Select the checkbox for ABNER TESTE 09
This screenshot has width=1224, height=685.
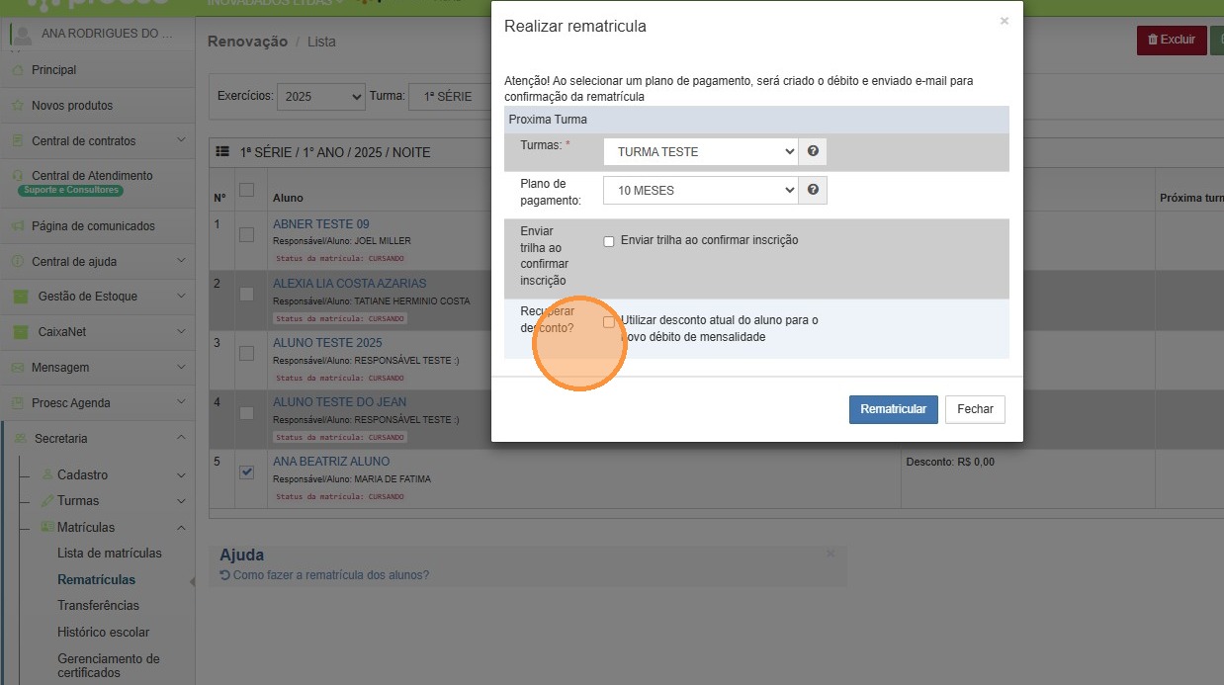(x=246, y=235)
